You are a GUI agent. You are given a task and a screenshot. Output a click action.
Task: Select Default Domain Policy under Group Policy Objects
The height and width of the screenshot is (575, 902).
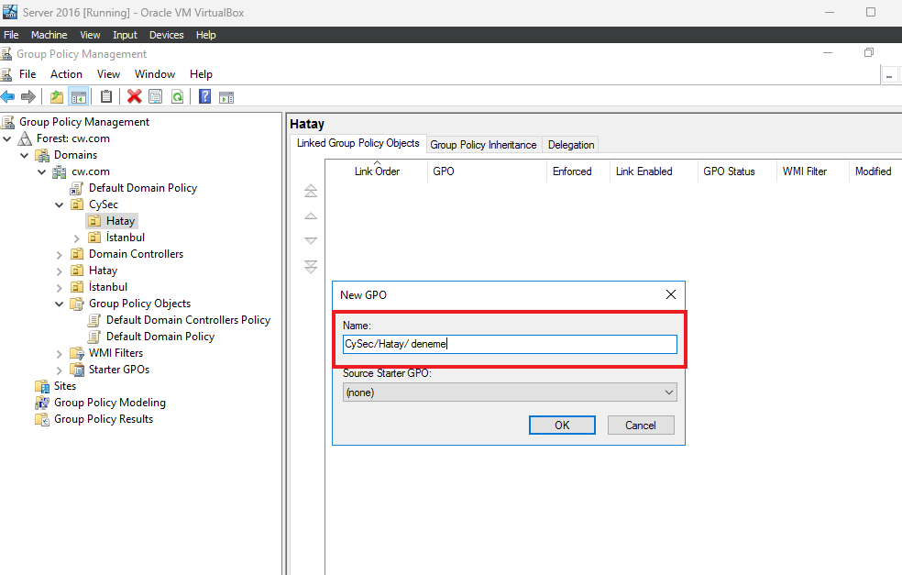159,337
